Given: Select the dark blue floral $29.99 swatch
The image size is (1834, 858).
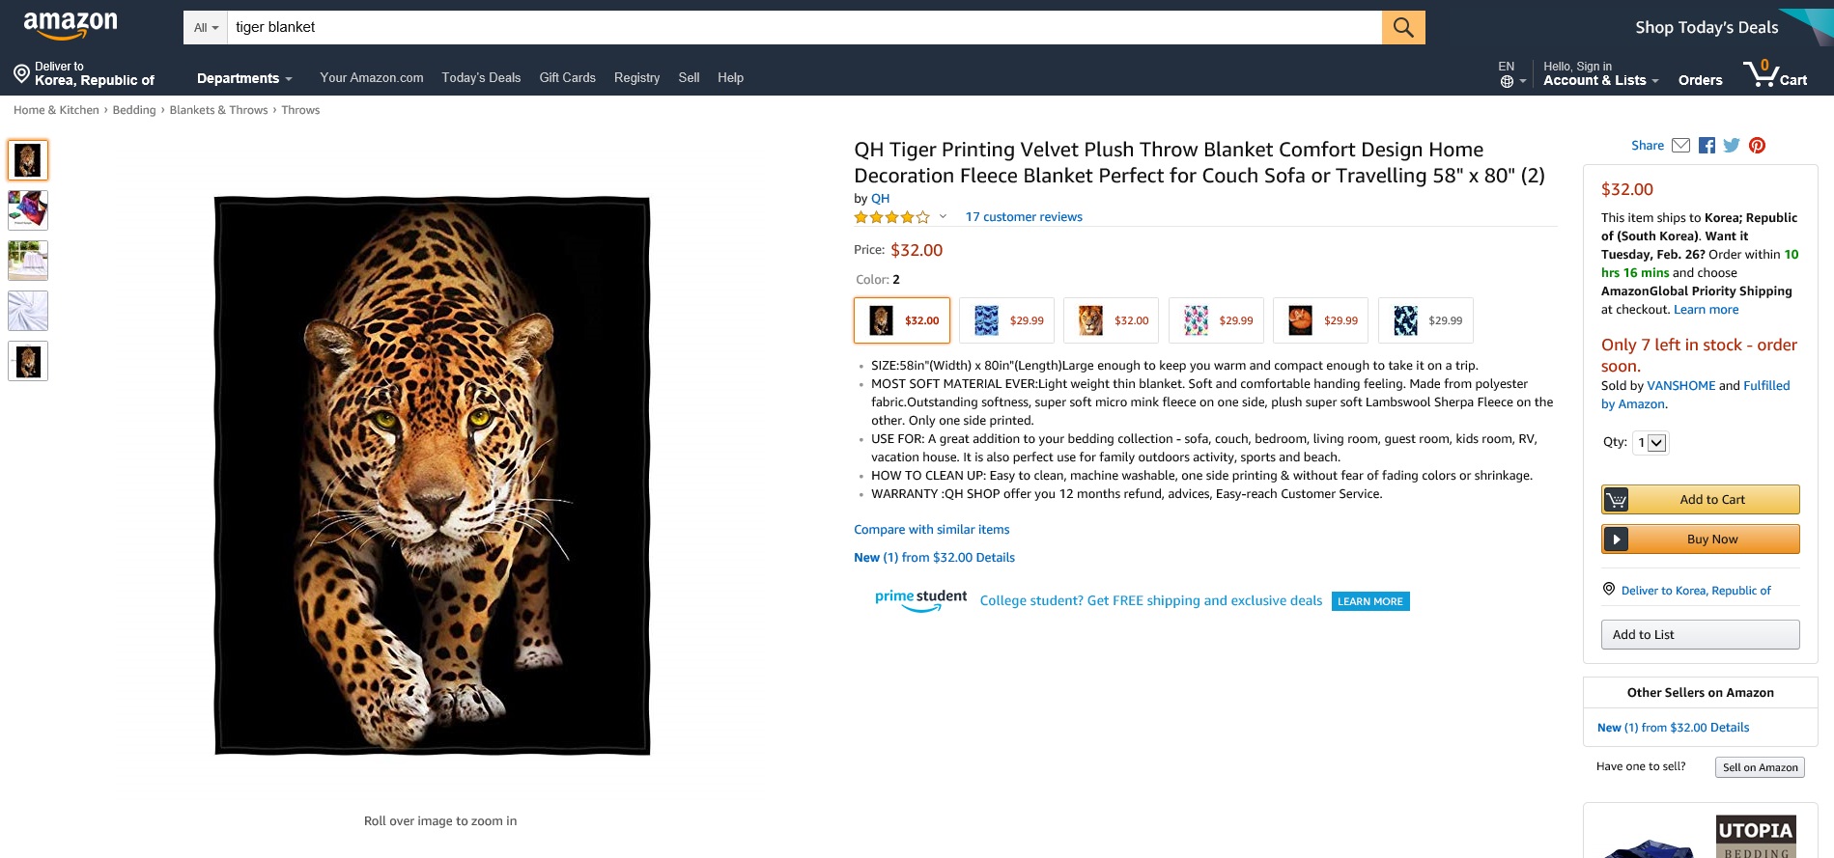Looking at the screenshot, I should 1425,320.
